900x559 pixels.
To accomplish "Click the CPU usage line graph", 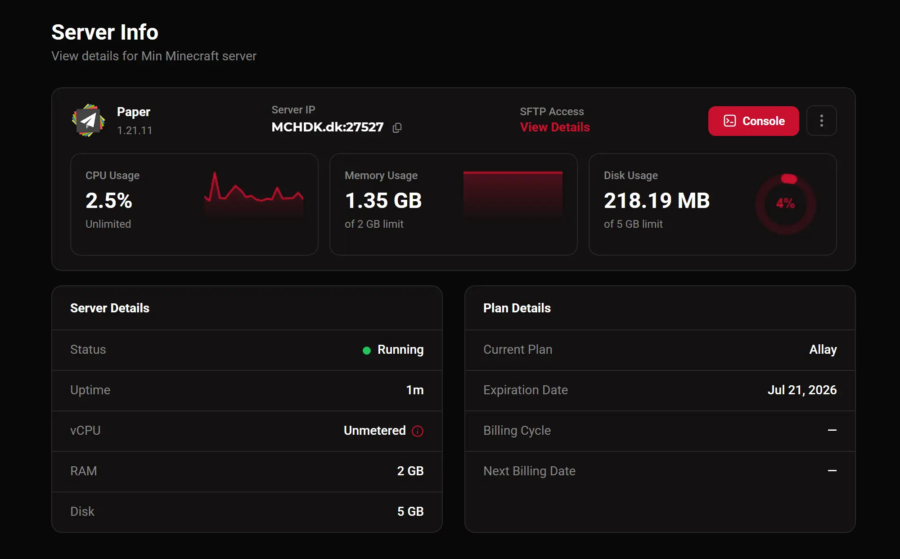I will point(254,194).
